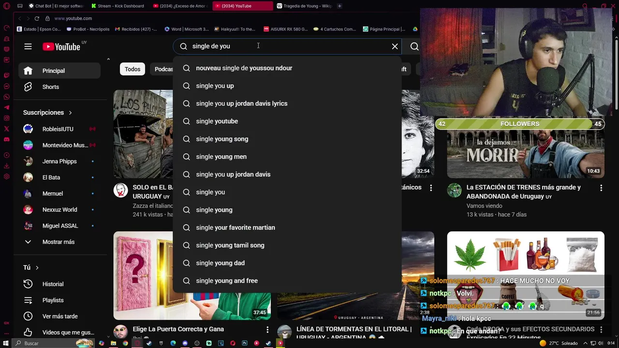
Task: Open Miguel ASSAL channel
Action: (x=59, y=226)
